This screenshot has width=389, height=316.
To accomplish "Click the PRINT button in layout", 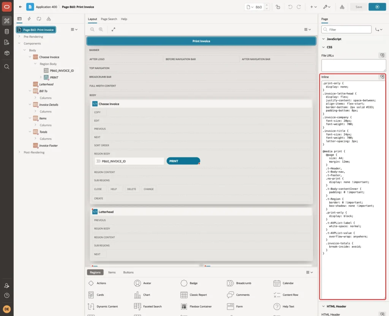I will [183, 161].
